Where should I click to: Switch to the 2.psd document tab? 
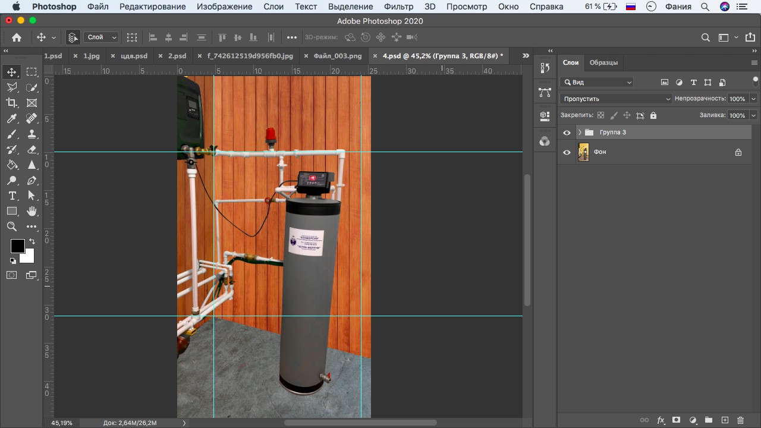[177, 56]
